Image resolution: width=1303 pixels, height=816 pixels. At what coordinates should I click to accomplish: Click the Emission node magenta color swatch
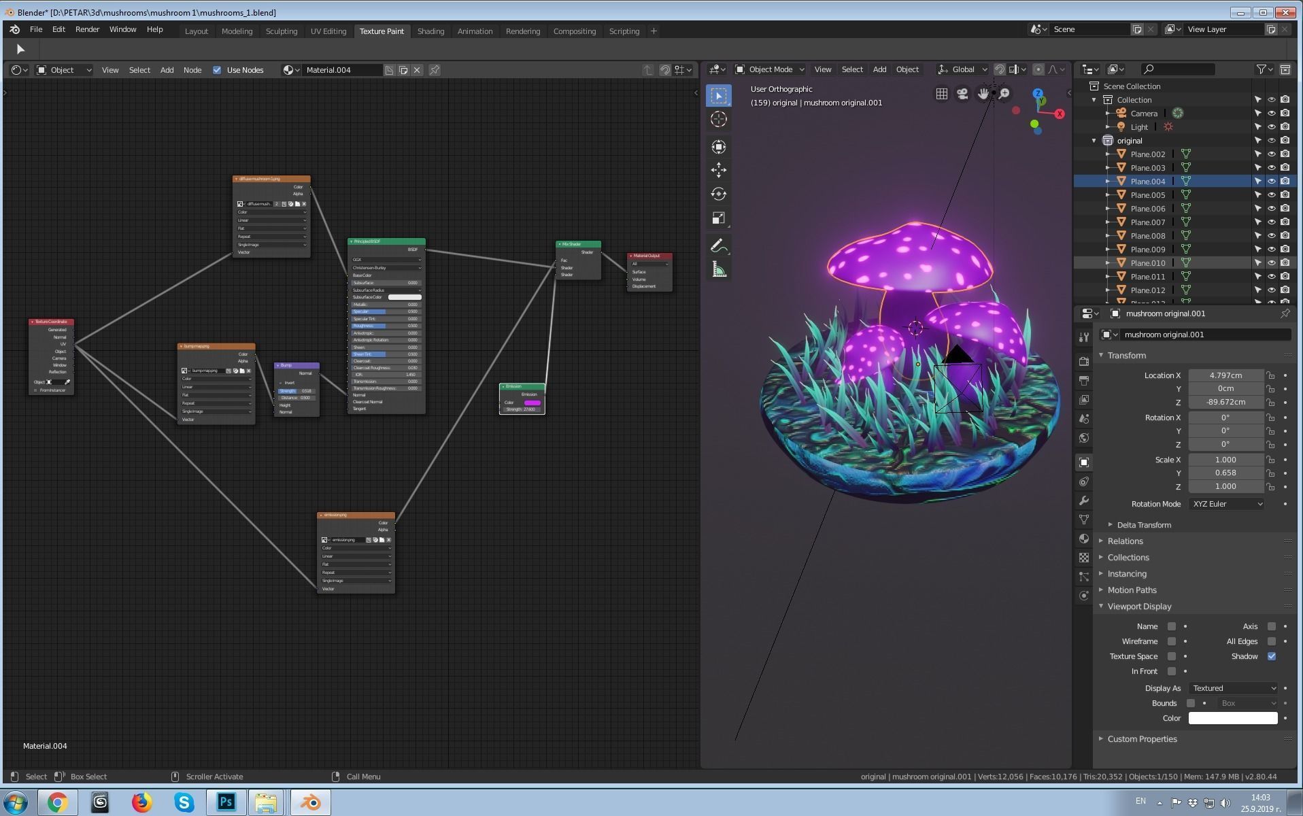coord(532,403)
